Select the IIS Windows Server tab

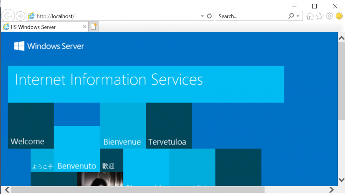(x=45, y=27)
